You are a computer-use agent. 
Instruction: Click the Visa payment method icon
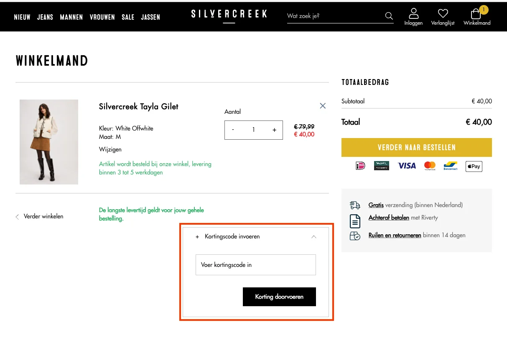pos(406,166)
